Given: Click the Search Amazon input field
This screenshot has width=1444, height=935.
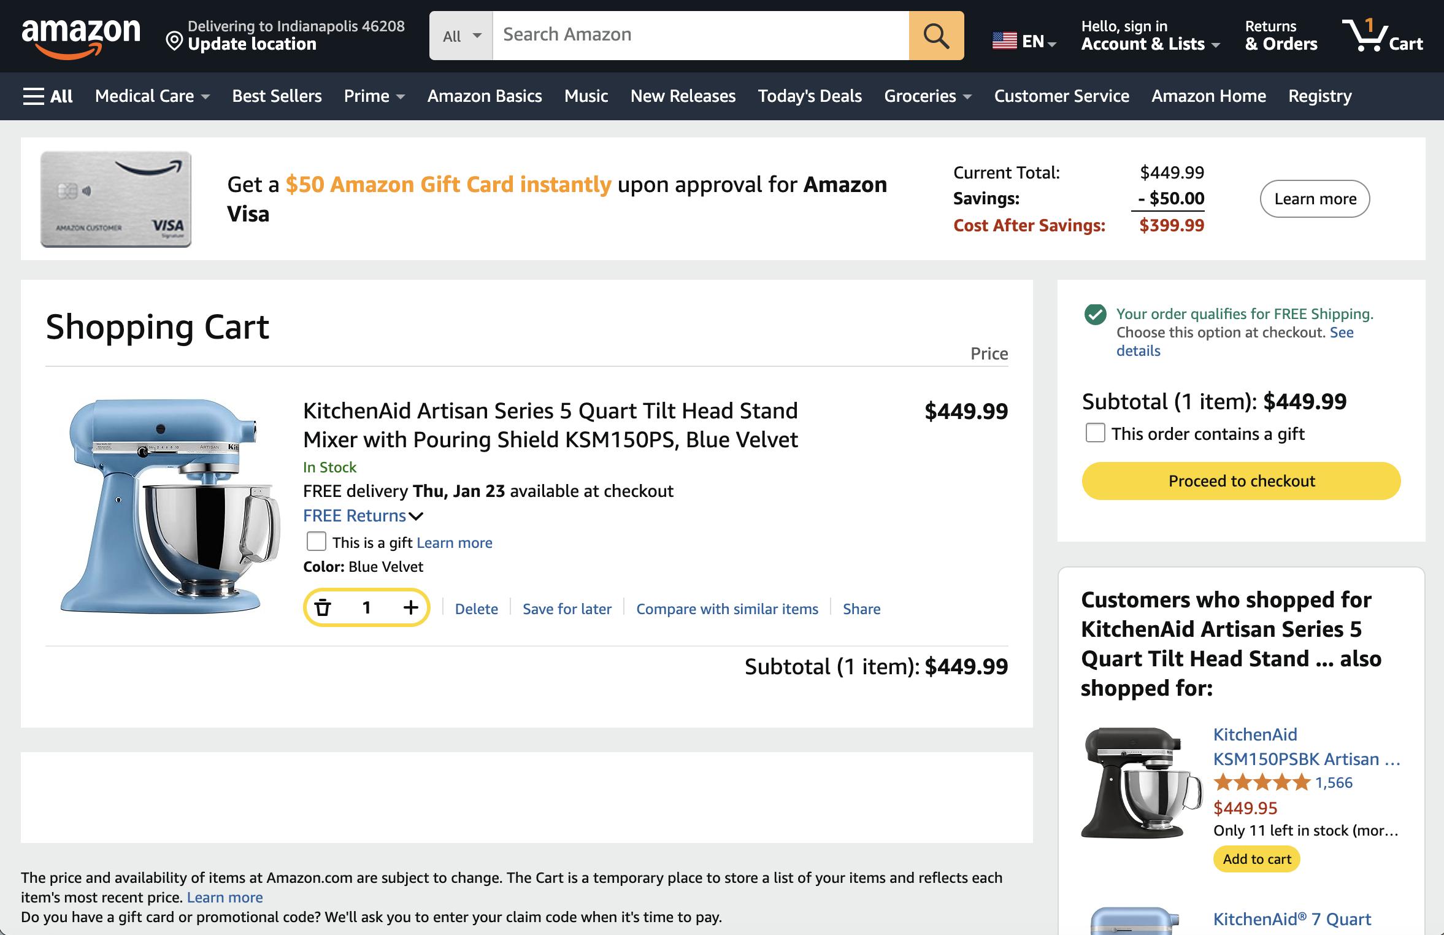Looking at the screenshot, I should coord(700,36).
